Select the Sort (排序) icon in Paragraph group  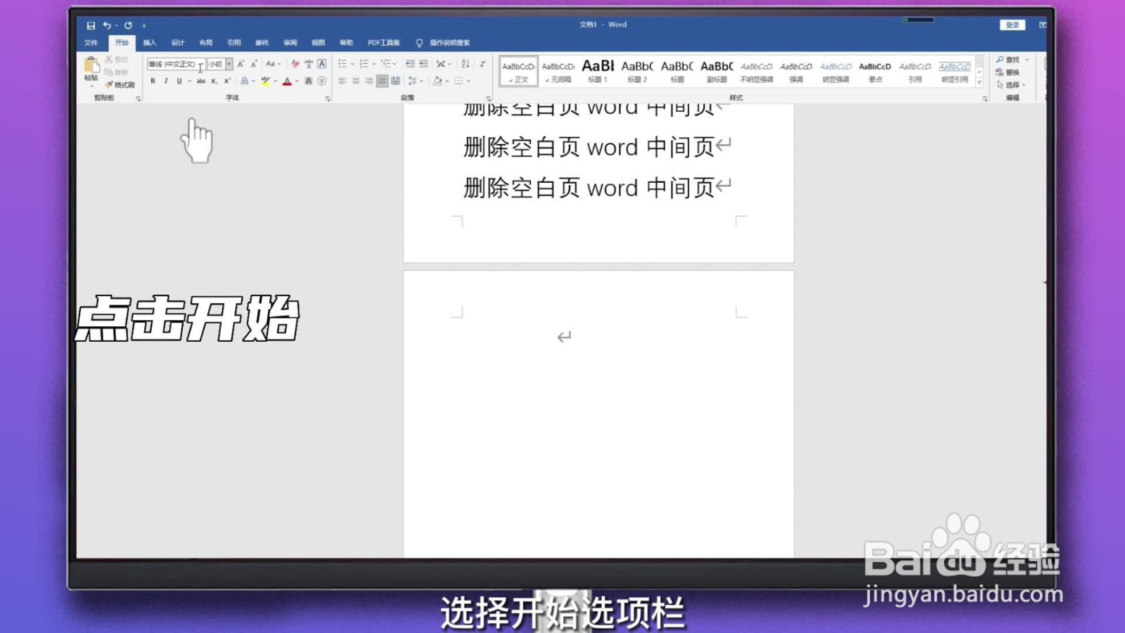click(x=465, y=63)
